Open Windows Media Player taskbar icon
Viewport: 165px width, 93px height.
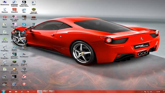(16, 92)
